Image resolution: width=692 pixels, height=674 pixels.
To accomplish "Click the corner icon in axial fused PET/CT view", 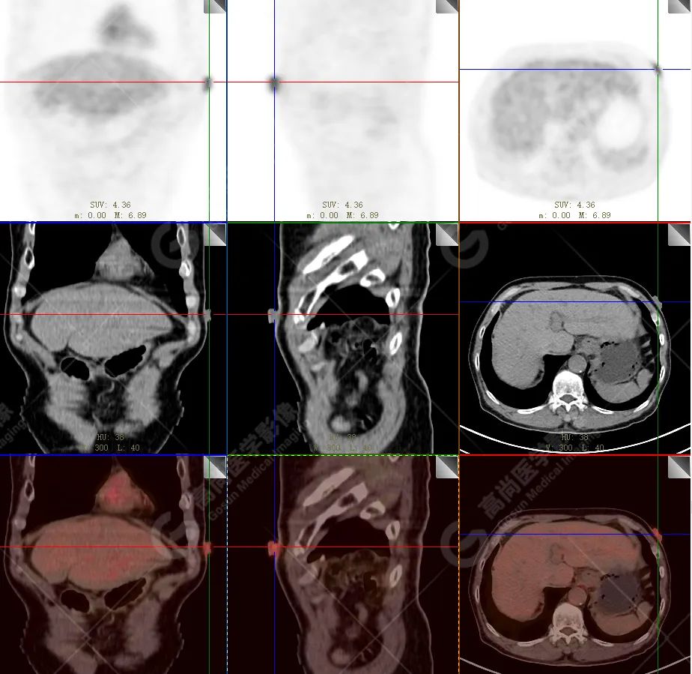I will 680,467.
